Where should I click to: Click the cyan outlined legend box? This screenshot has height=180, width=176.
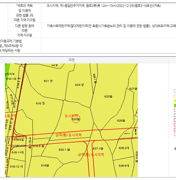point(175,91)
